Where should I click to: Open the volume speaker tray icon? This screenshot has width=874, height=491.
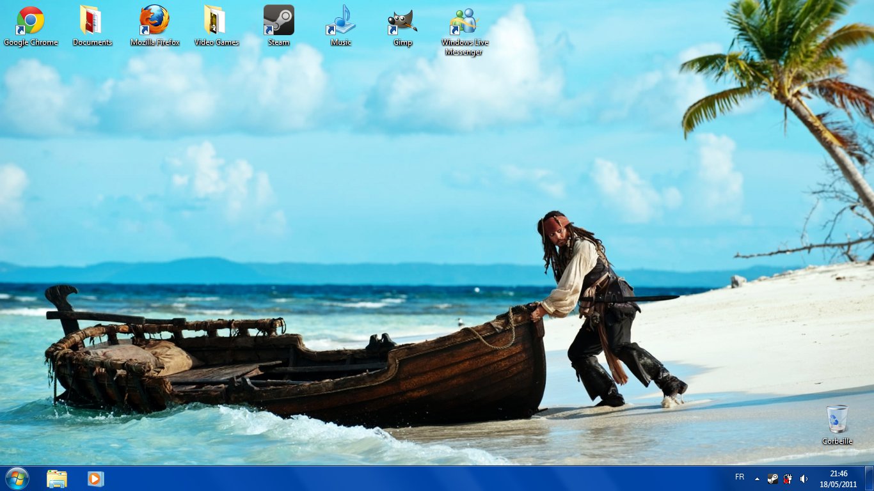coord(804,479)
